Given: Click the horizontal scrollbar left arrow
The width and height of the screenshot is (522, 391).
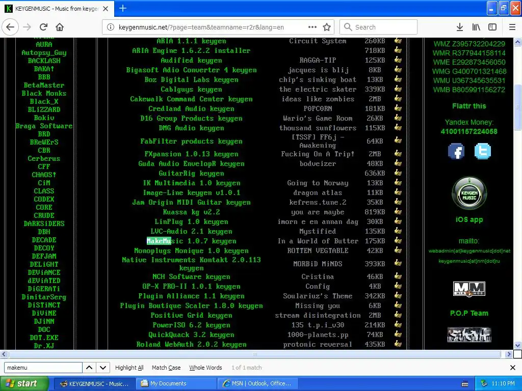Looking at the screenshot, I should point(4,354).
